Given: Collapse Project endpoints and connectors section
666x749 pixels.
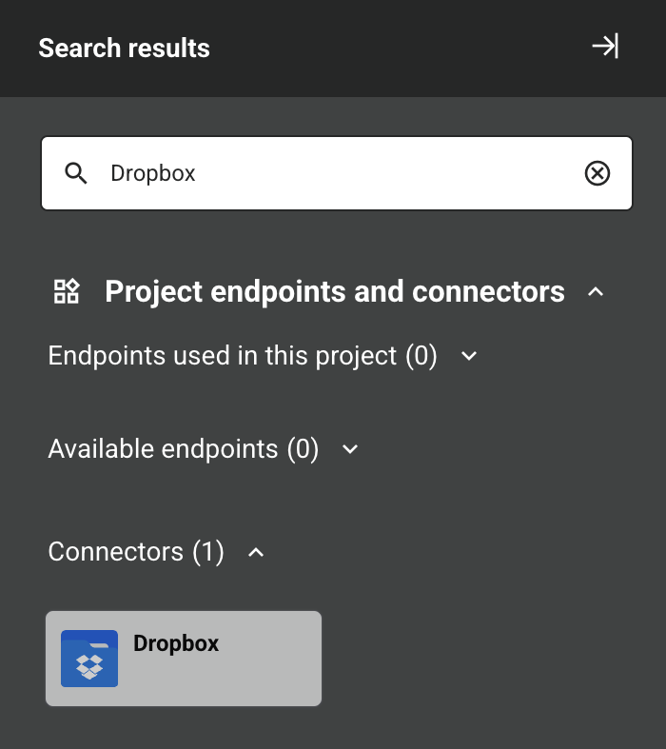Looking at the screenshot, I should [596, 292].
